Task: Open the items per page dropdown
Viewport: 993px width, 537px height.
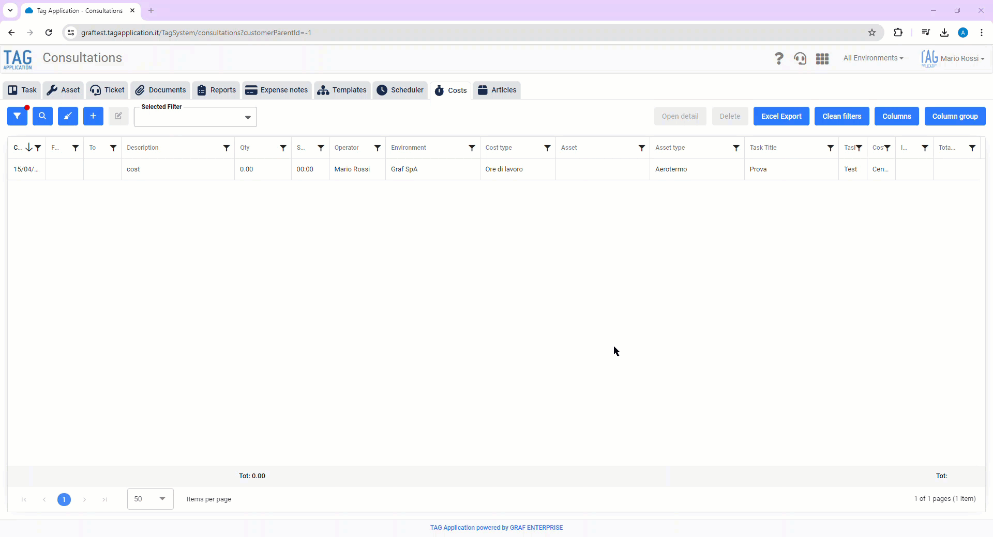Action: pyautogui.click(x=162, y=499)
